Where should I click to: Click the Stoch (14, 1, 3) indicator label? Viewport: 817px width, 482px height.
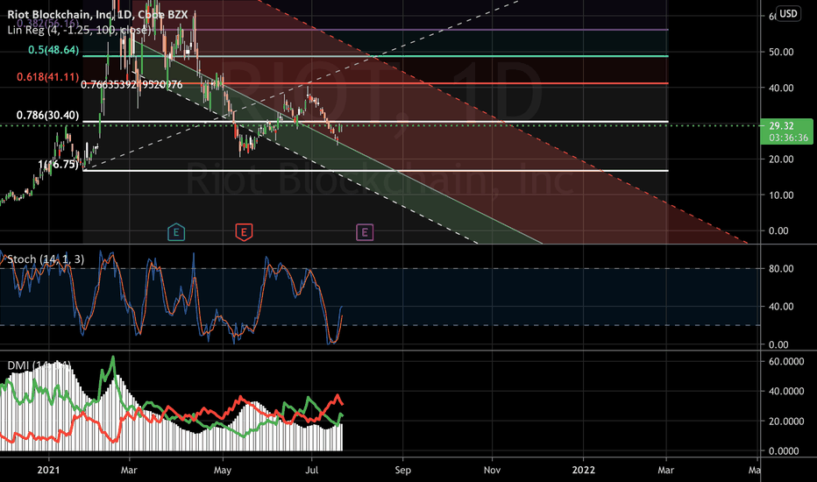pyautogui.click(x=46, y=259)
